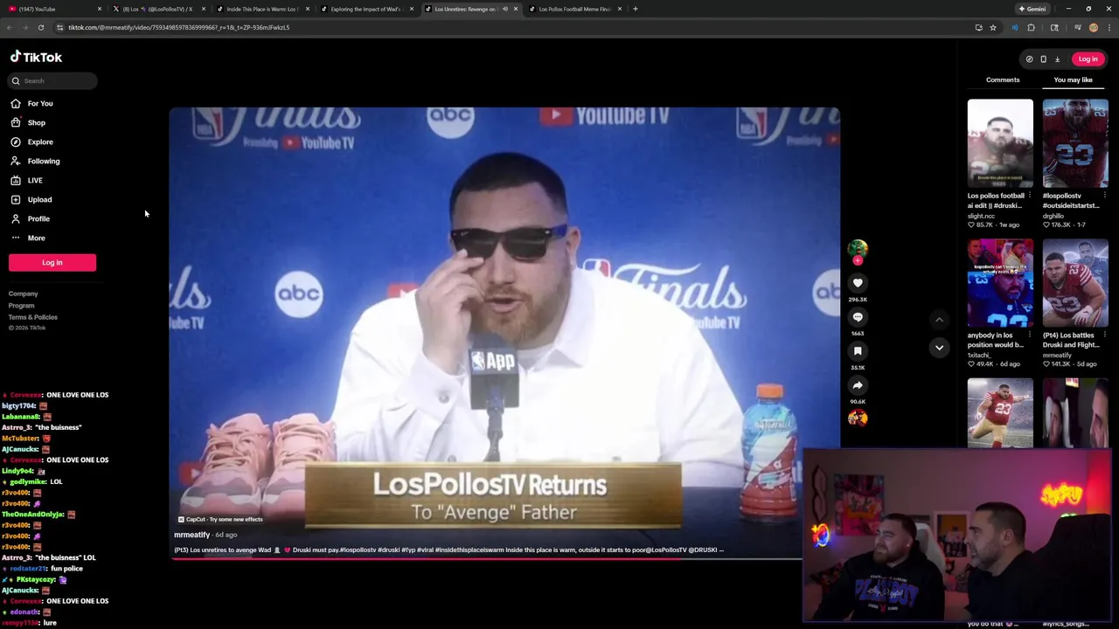
Task: Click the #lospollostv hashtag in caption
Action: [358, 550]
